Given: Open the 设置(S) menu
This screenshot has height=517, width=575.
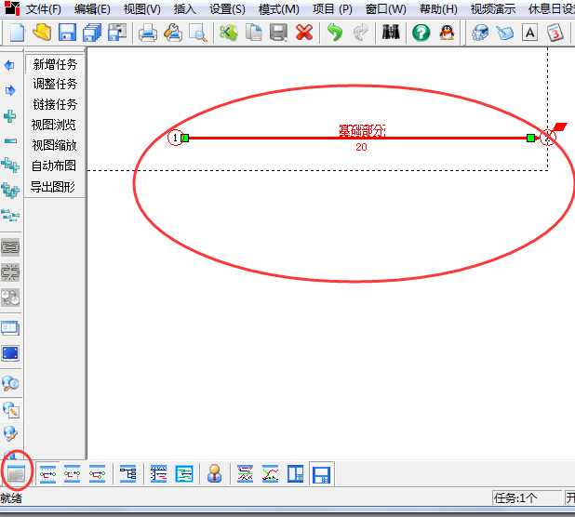Looking at the screenshot, I should [x=227, y=9].
